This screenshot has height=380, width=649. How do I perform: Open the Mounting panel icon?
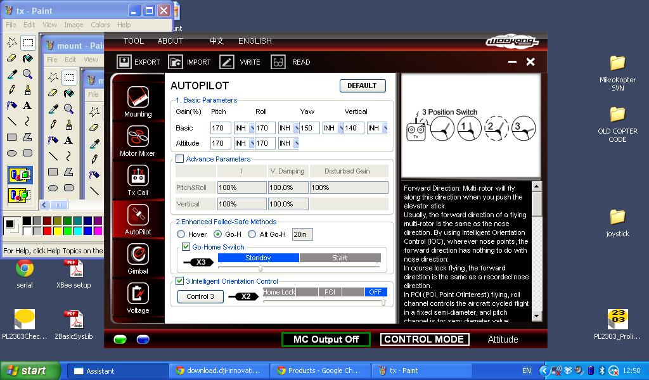tap(138, 98)
